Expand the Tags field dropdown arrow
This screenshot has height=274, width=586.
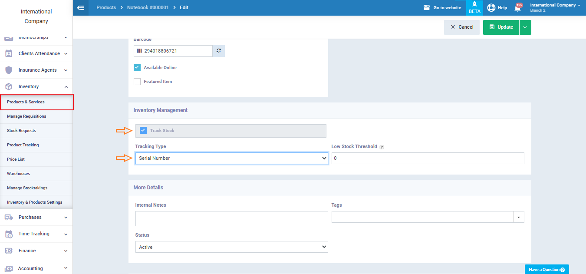[x=519, y=217]
